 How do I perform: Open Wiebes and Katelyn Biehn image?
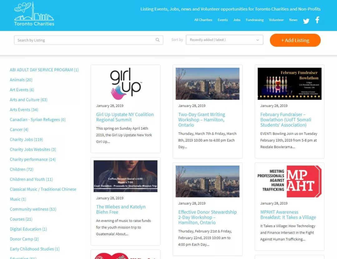pos(125,176)
